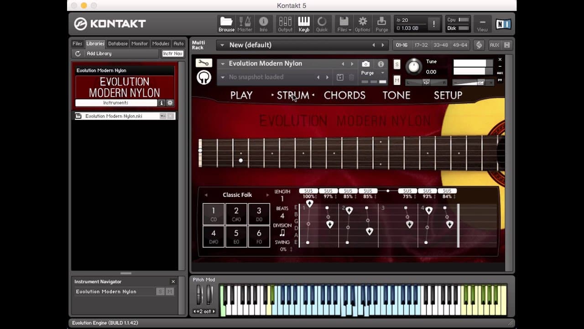Open the library info i button
The height and width of the screenshot is (329, 584).
(x=162, y=103)
